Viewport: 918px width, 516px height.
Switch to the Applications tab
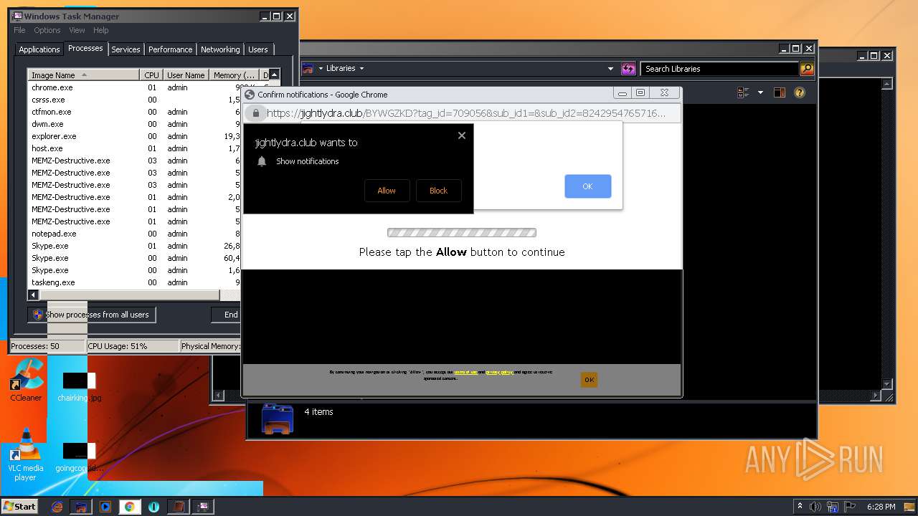[39, 49]
